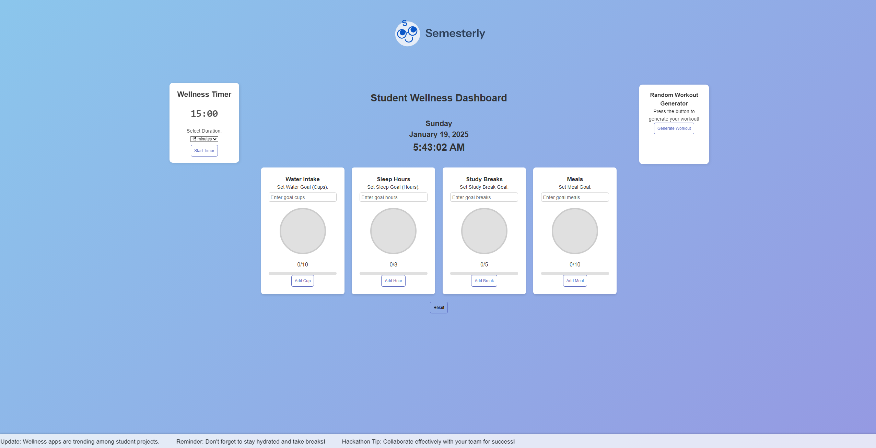Click the Add Cup button
Screen dimensions: 876x448
tap(302, 281)
